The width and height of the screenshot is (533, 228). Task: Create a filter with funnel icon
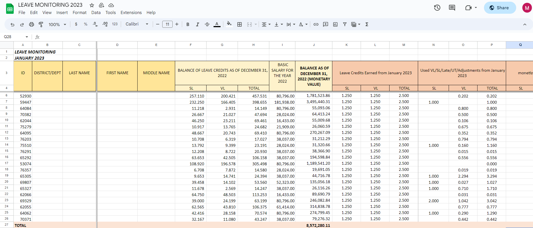345,25
